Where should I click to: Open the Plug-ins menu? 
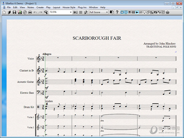point(82,7)
